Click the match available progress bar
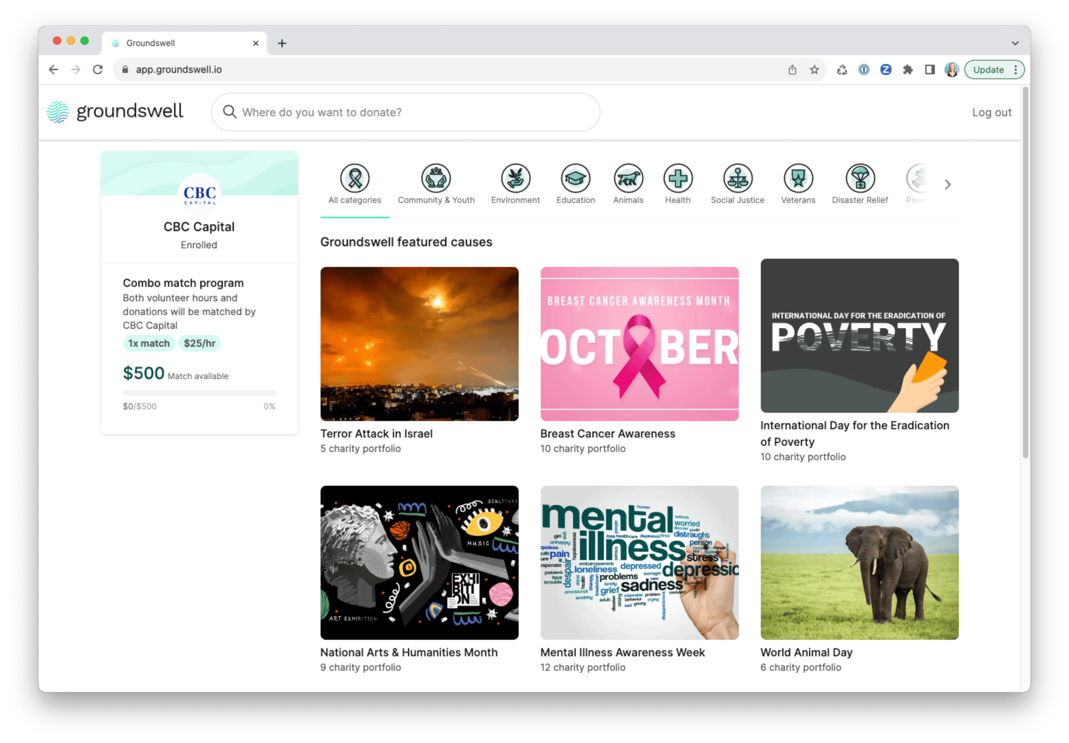The height and width of the screenshot is (743, 1069). click(199, 393)
